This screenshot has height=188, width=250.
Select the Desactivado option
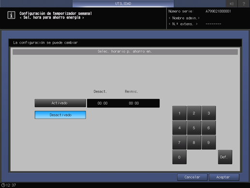coord(60,115)
